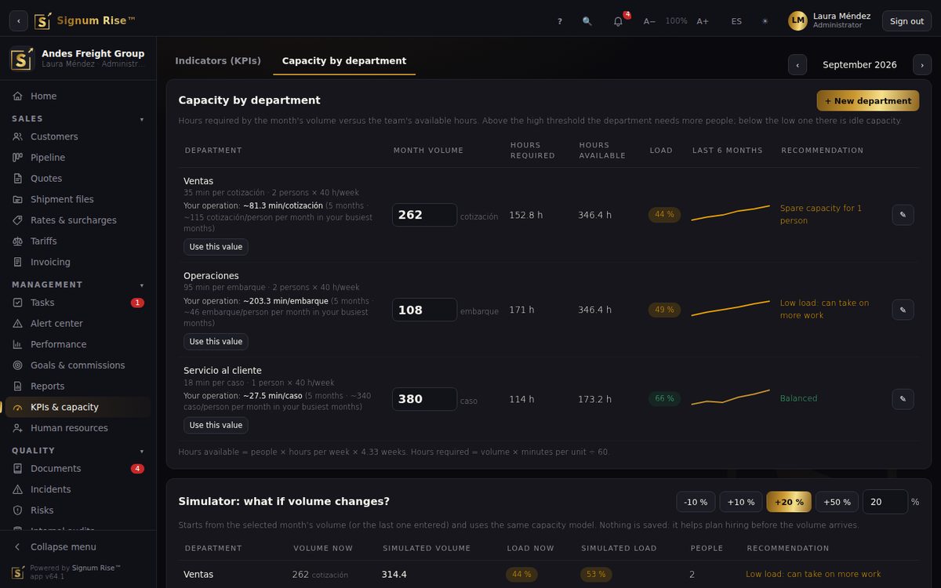Click Servicio al cliente 6-month sparkline
This screenshot has width=941, height=588.
730,397
